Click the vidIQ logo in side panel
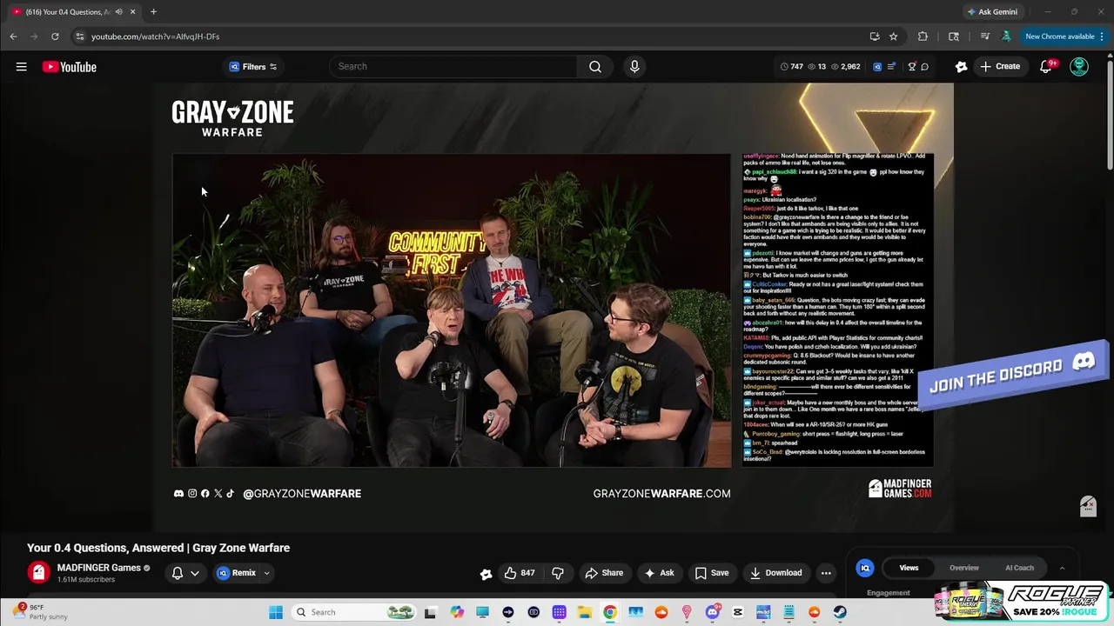1114x626 pixels. click(x=865, y=568)
